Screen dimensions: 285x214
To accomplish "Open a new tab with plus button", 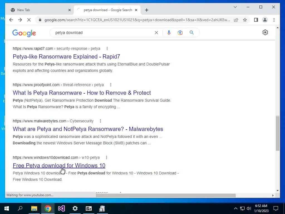I will point(147,10).
